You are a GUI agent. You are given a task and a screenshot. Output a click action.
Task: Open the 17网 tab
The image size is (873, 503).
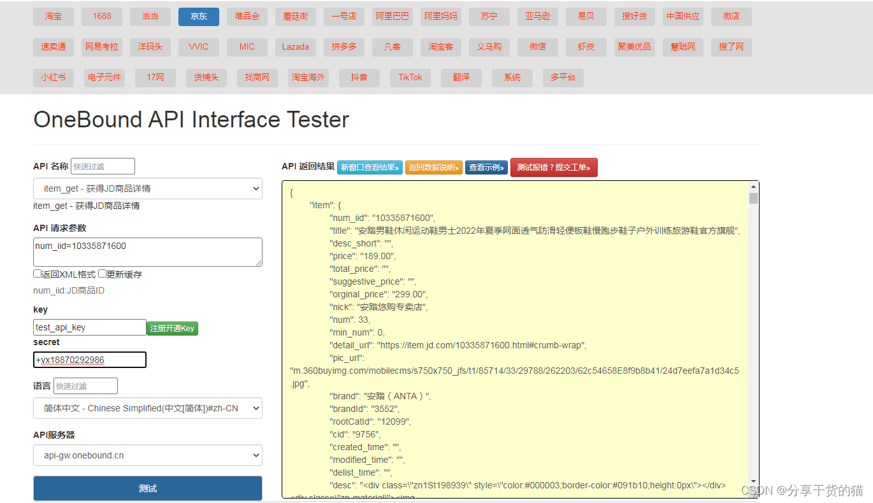tap(155, 78)
